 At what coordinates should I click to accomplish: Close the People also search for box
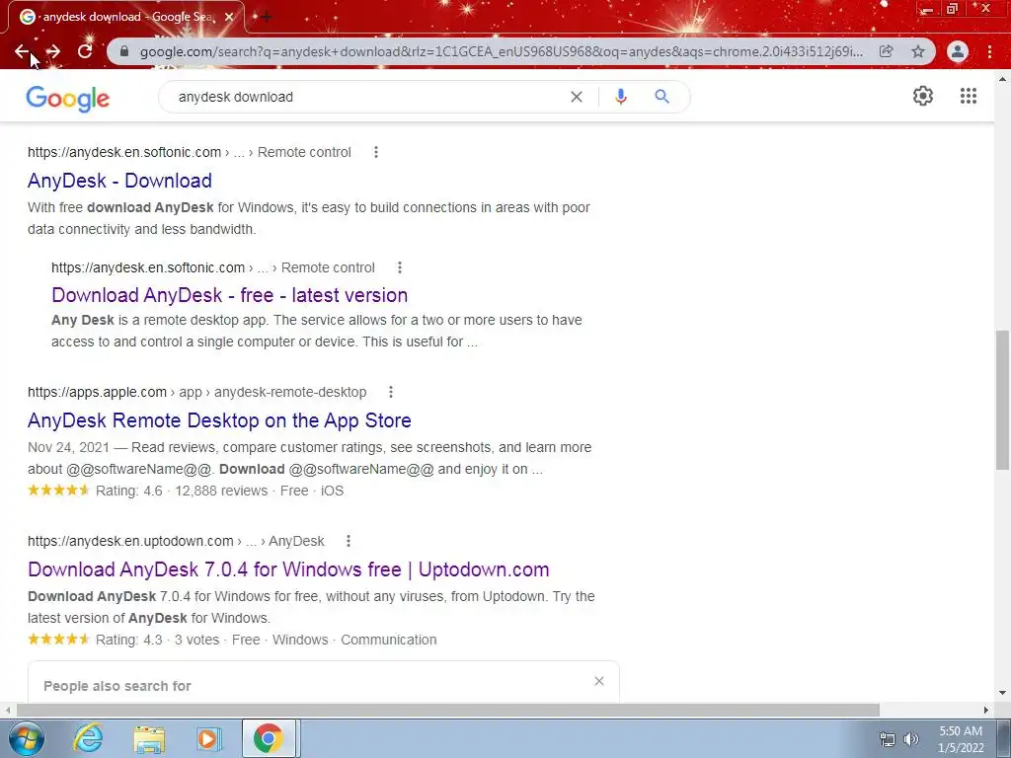[599, 681]
